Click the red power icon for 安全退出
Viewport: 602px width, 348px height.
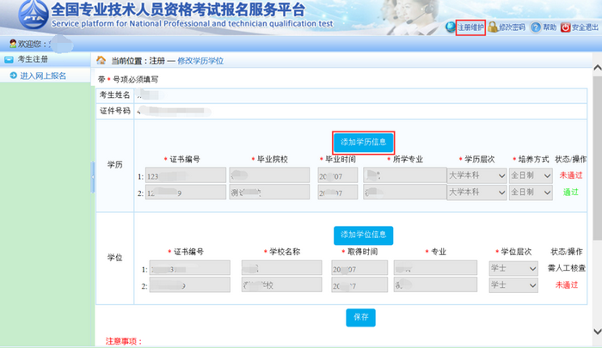click(565, 27)
